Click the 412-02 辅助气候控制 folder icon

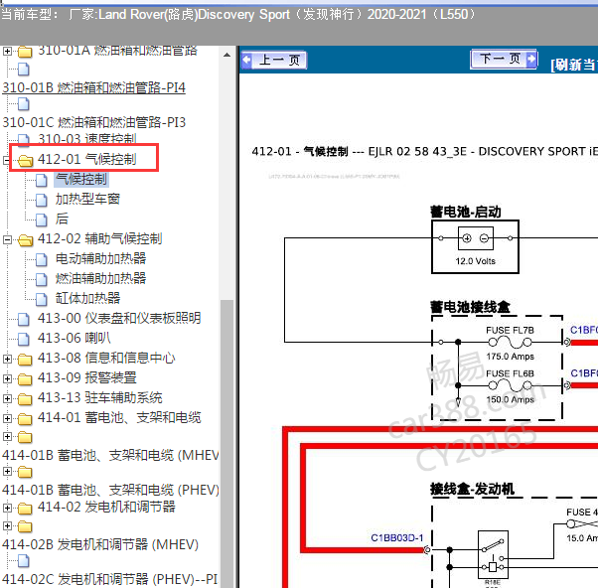coord(25,240)
